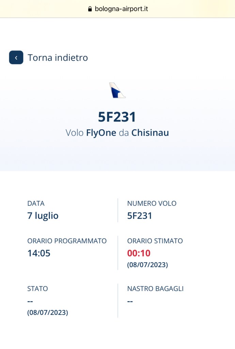The width and height of the screenshot is (235, 349).
Task: Click the NASTRO BAGAGLI label
Action: (x=156, y=289)
